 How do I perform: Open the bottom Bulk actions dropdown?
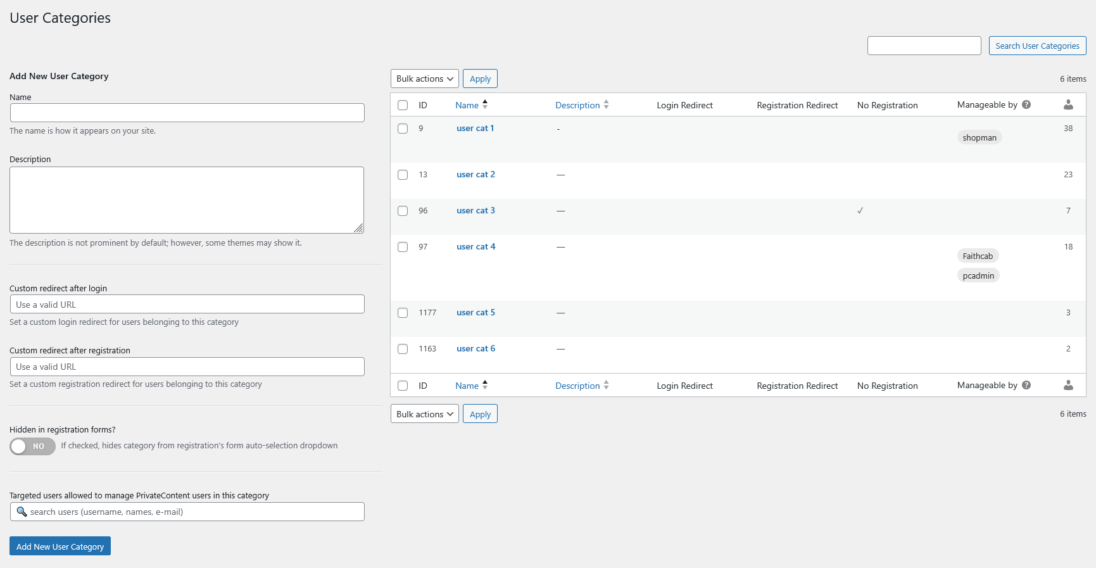point(424,414)
